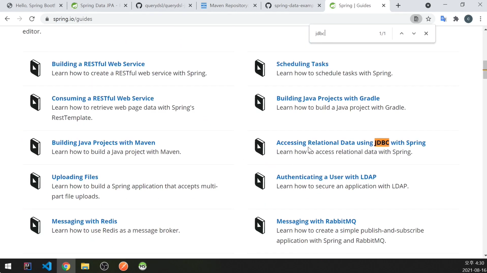Click the guide icon beside Building a RESTful Web Service

pos(35,68)
